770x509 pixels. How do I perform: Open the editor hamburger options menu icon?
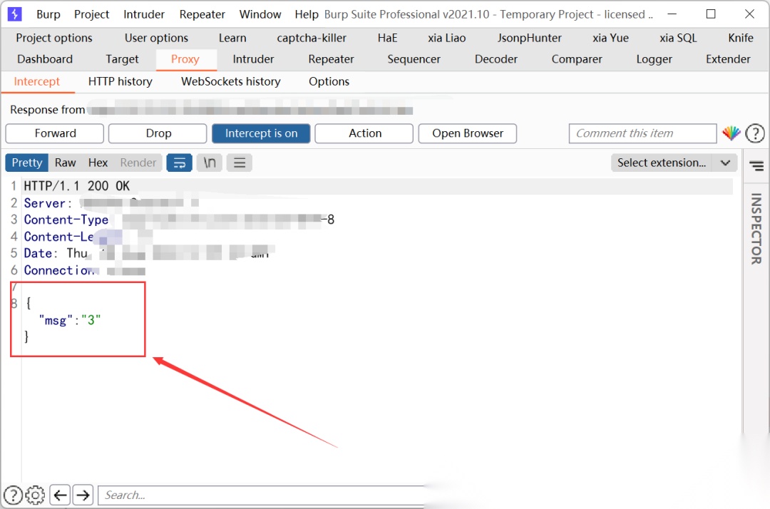[239, 163]
